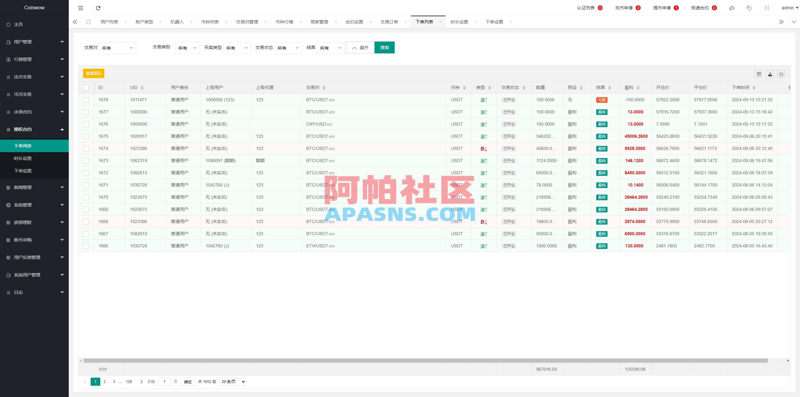Screen dimensions: 800x397
Task: Click the tag icon in header
Action: coord(749,8)
